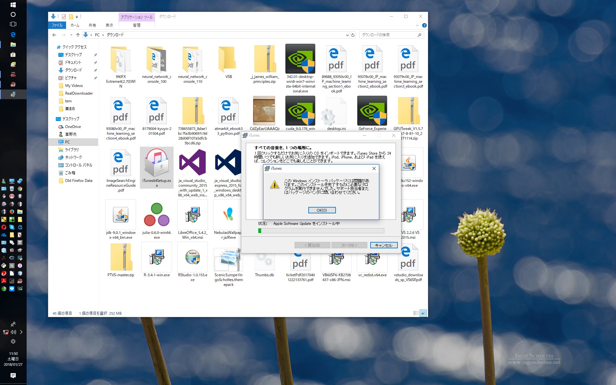Viewport: 616px width, 385px height.
Task: Select the iTunes64Setup.exe file icon
Action: 157,163
